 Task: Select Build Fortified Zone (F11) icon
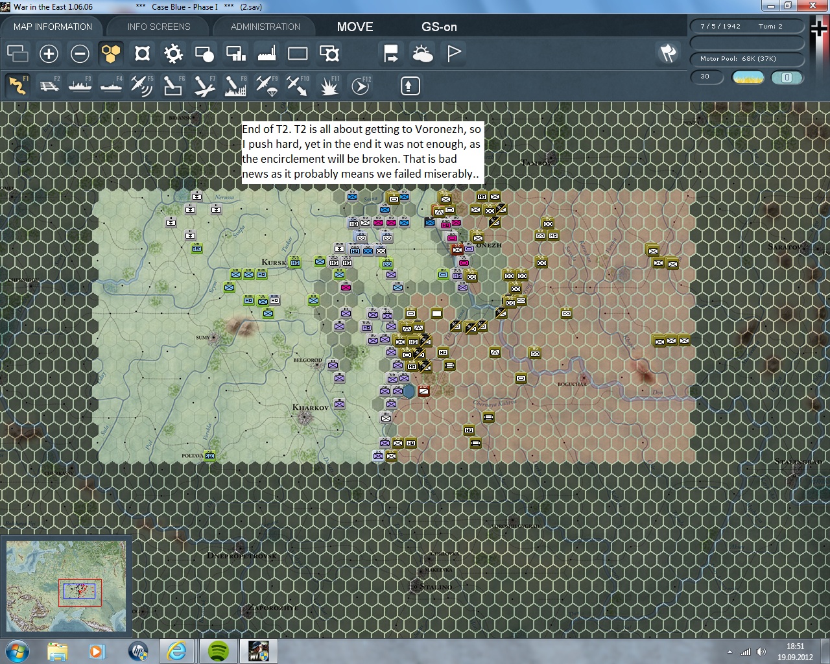click(x=329, y=86)
